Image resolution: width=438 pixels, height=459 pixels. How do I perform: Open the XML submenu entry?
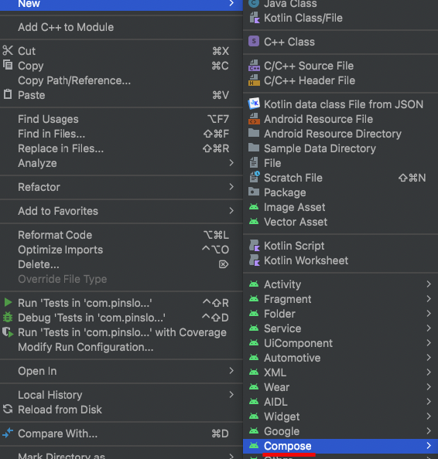tap(340, 372)
